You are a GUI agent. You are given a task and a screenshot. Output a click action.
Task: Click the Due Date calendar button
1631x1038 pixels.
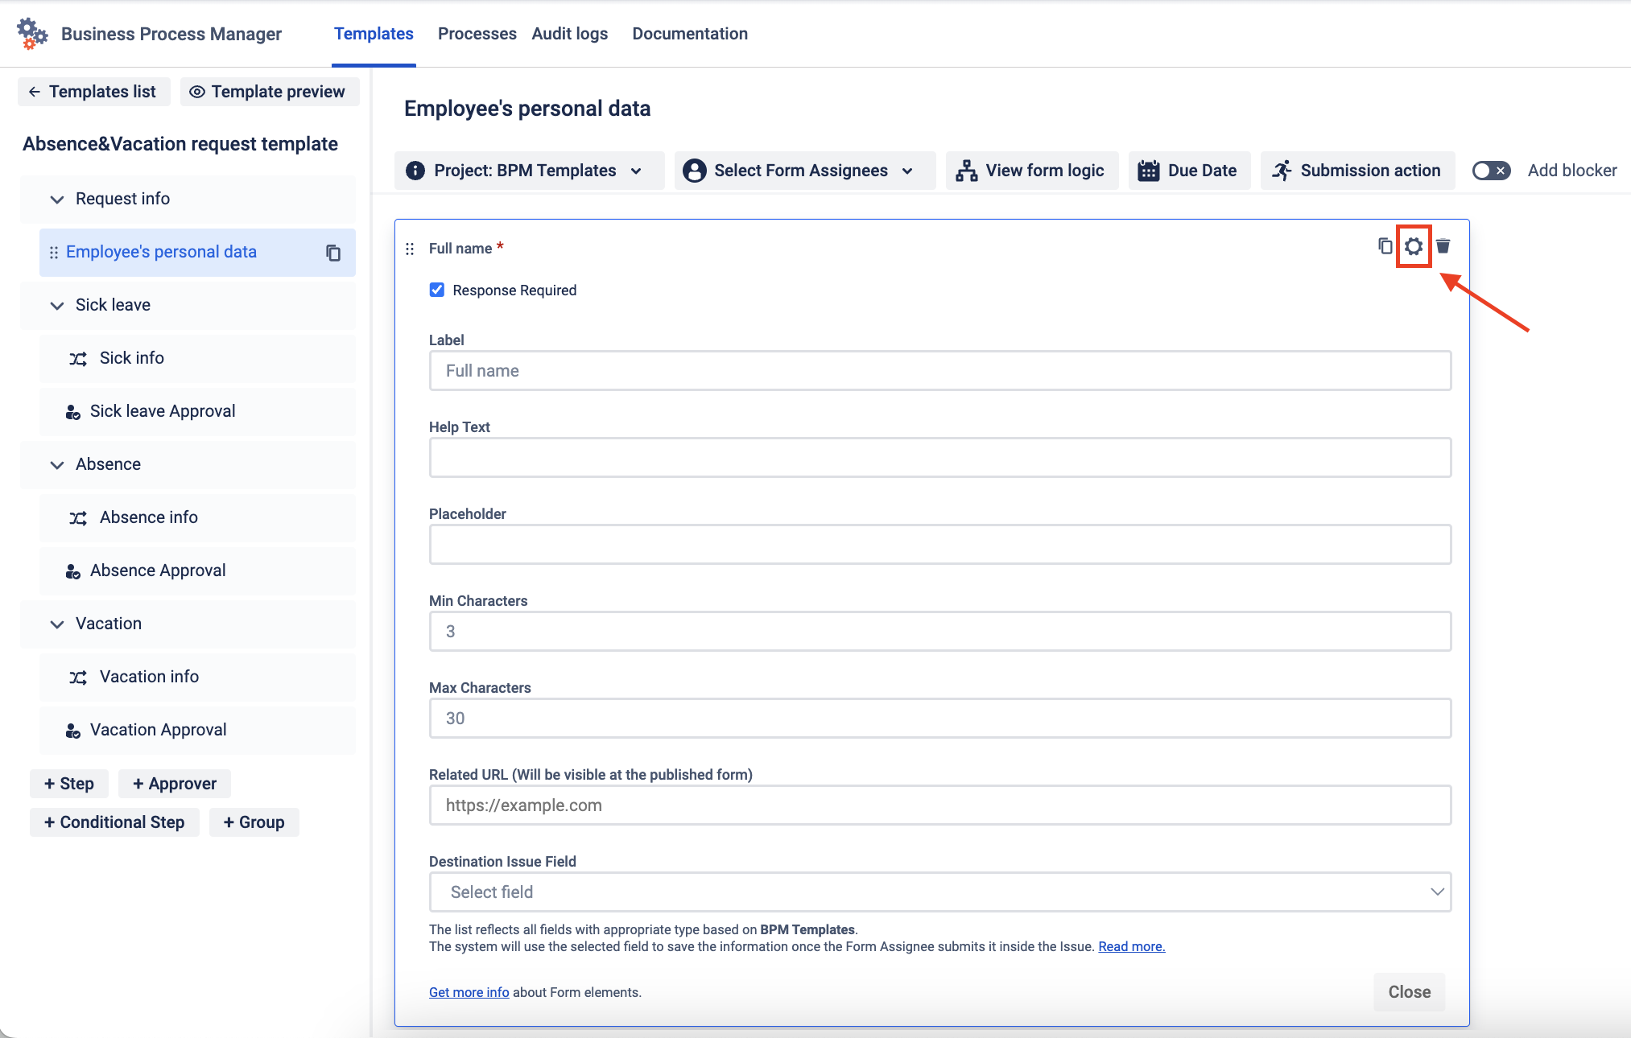pos(1188,171)
